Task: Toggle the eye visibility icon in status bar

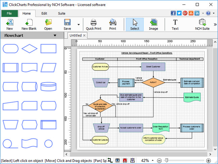Action: tap(118, 161)
